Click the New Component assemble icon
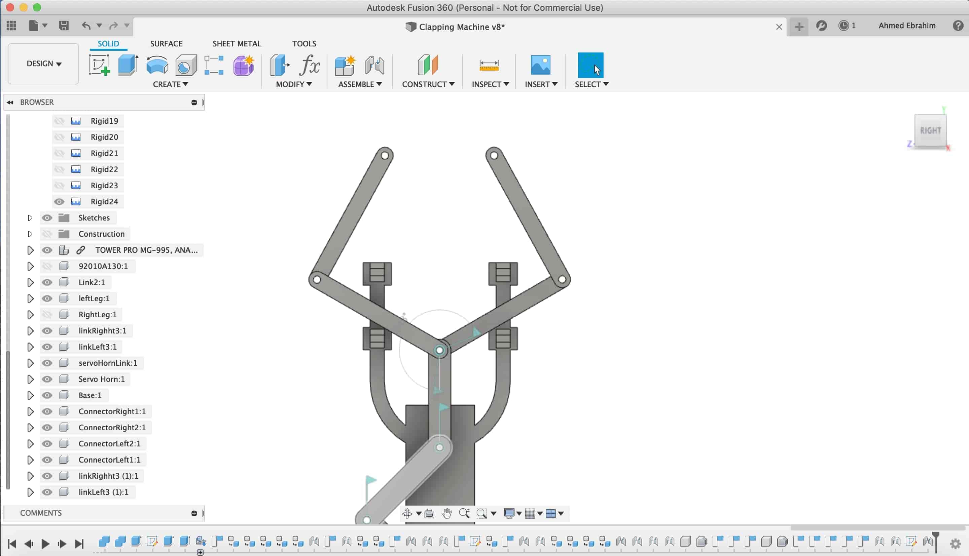 tap(345, 65)
